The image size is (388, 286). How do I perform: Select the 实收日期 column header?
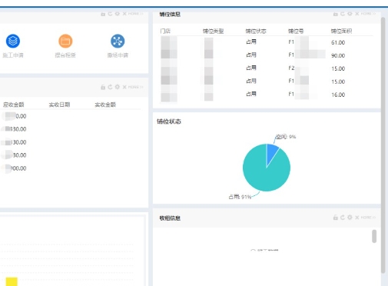click(59, 105)
